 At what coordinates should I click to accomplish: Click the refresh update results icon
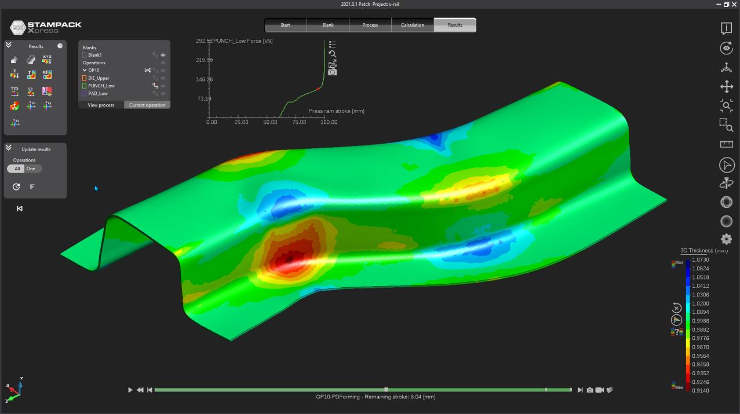pyautogui.click(x=16, y=186)
